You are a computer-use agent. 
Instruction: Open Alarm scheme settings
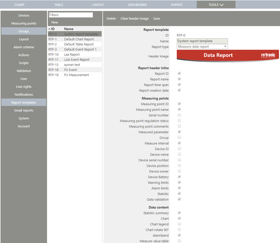coord(23,47)
